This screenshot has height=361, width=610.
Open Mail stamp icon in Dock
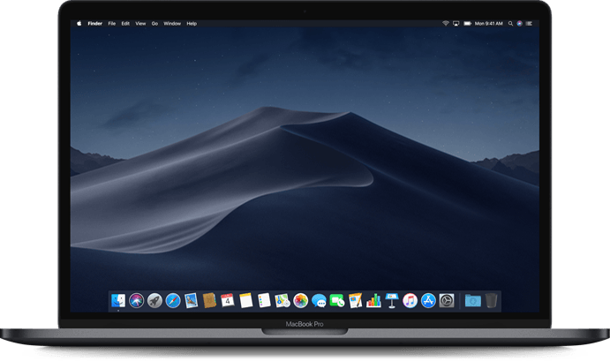pyautogui.click(x=191, y=301)
